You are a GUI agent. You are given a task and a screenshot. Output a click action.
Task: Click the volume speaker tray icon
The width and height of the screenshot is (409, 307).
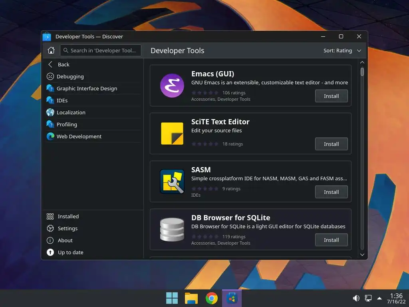pyautogui.click(x=356, y=298)
